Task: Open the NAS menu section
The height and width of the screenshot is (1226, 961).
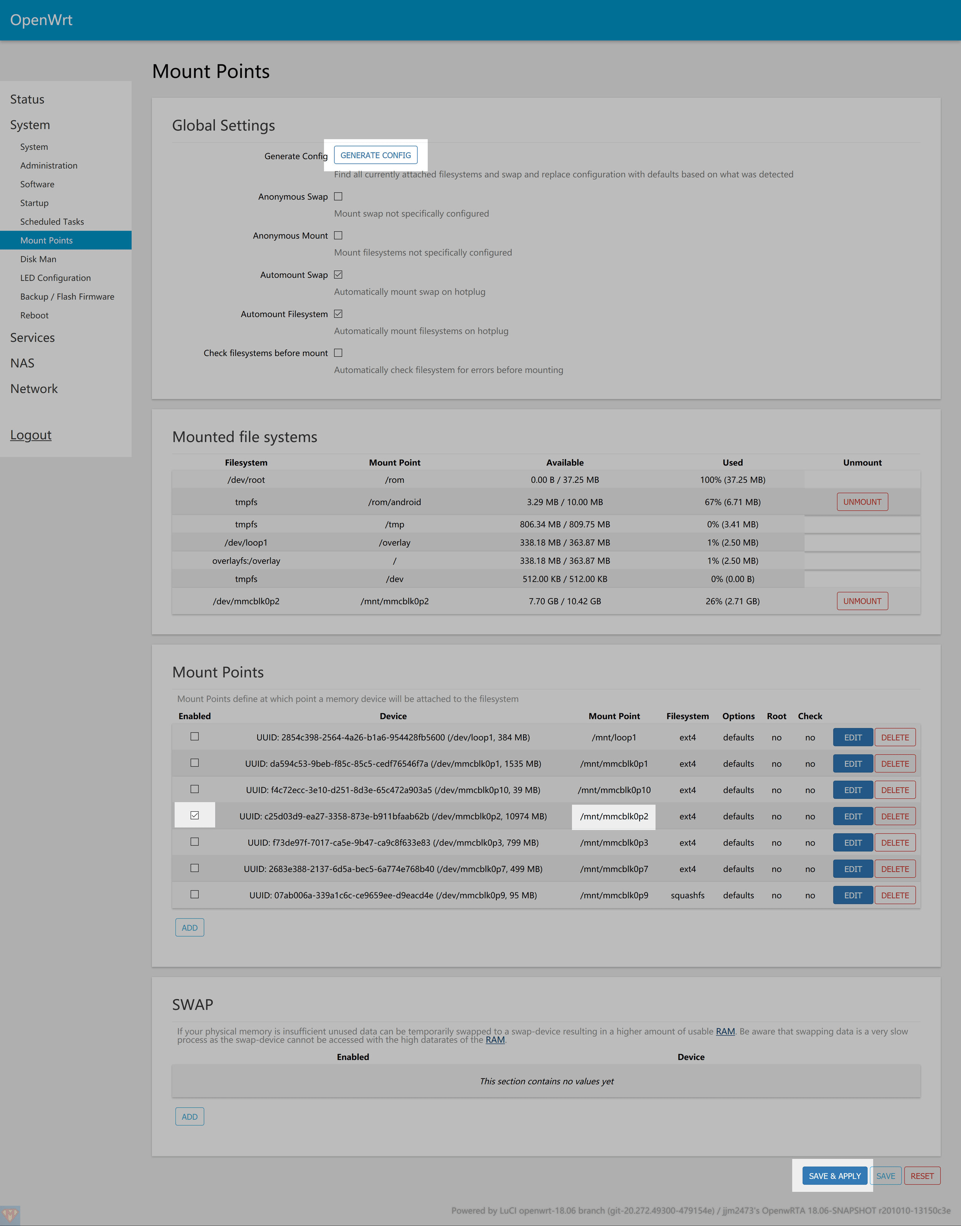Action: click(x=23, y=363)
